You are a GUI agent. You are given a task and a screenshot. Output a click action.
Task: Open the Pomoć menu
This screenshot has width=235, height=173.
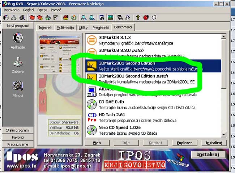56,10
